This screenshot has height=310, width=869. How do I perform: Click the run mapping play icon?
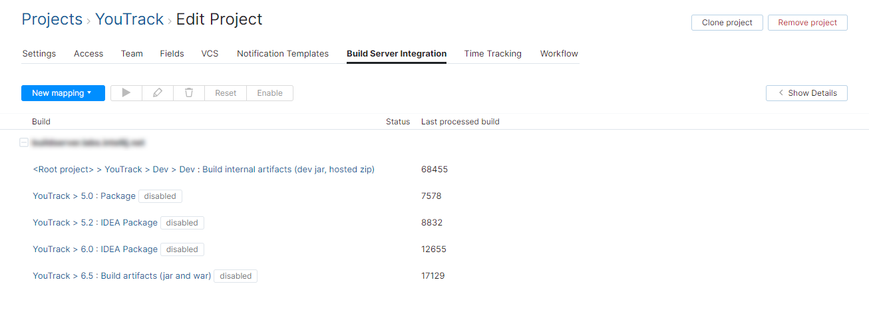[x=126, y=93]
